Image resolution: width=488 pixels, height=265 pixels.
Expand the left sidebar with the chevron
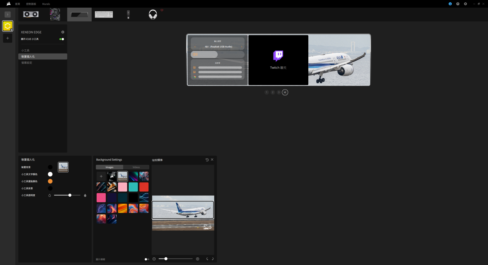(x=8, y=14)
